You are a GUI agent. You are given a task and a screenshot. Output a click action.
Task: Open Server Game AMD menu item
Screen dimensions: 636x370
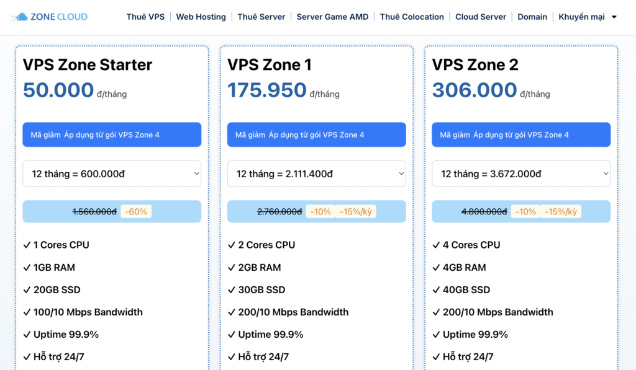click(x=332, y=17)
